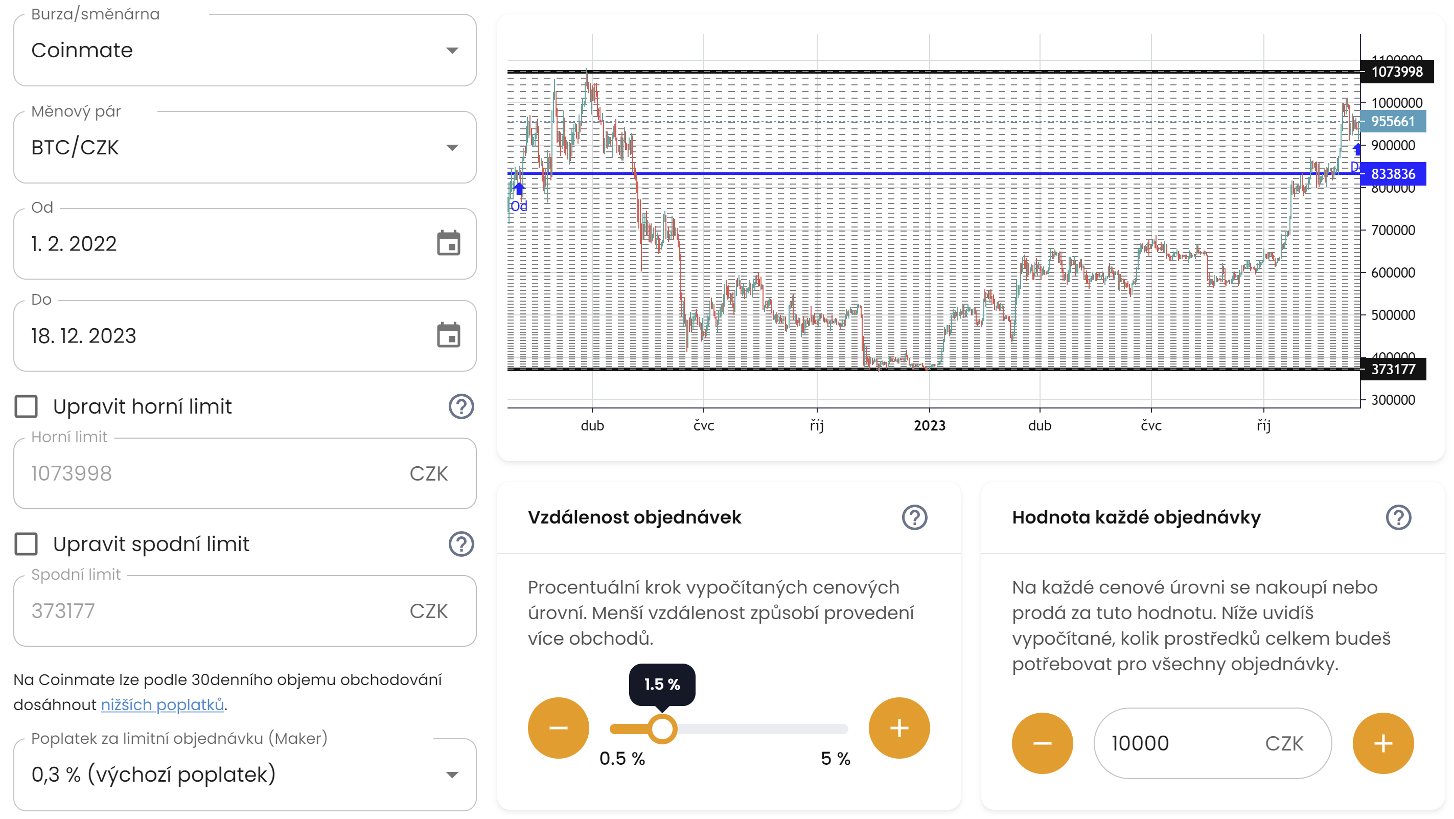The width and height of the screenshot is (1454, 819).
Task: Enable the Upravit horní limit checkbox
Action: point(25,406)
